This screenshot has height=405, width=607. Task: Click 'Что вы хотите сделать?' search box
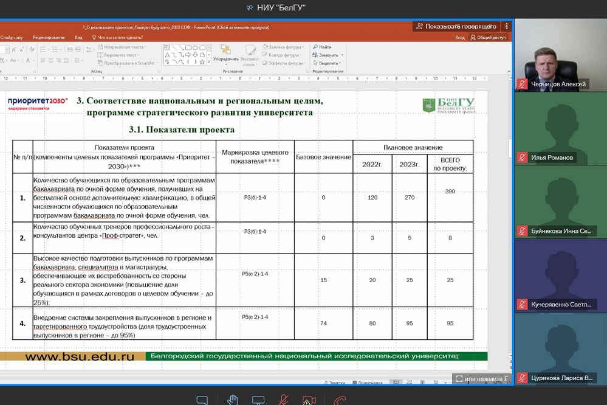117,38
